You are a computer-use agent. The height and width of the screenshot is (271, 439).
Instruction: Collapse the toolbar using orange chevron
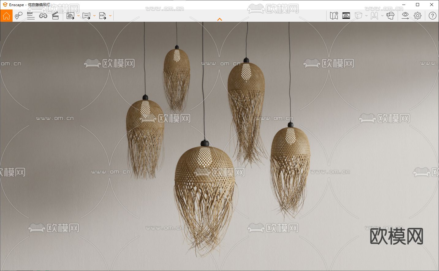coord(219,19)
